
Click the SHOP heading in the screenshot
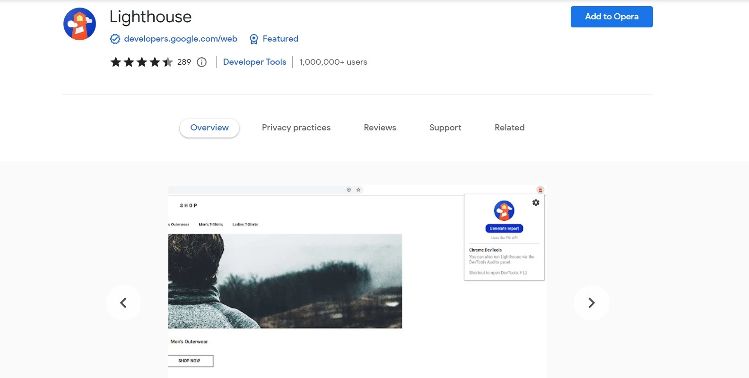tap(189, 206)
